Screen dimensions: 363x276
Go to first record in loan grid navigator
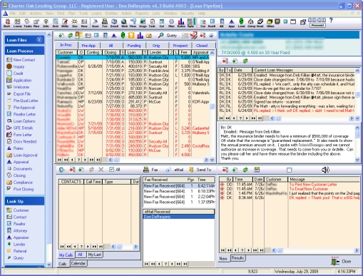pos(59,160)
